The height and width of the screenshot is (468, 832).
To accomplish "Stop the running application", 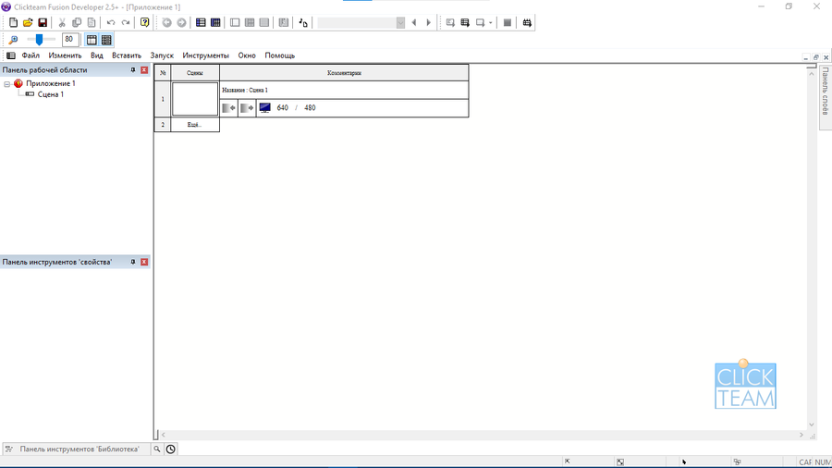I will coord(508,22).
